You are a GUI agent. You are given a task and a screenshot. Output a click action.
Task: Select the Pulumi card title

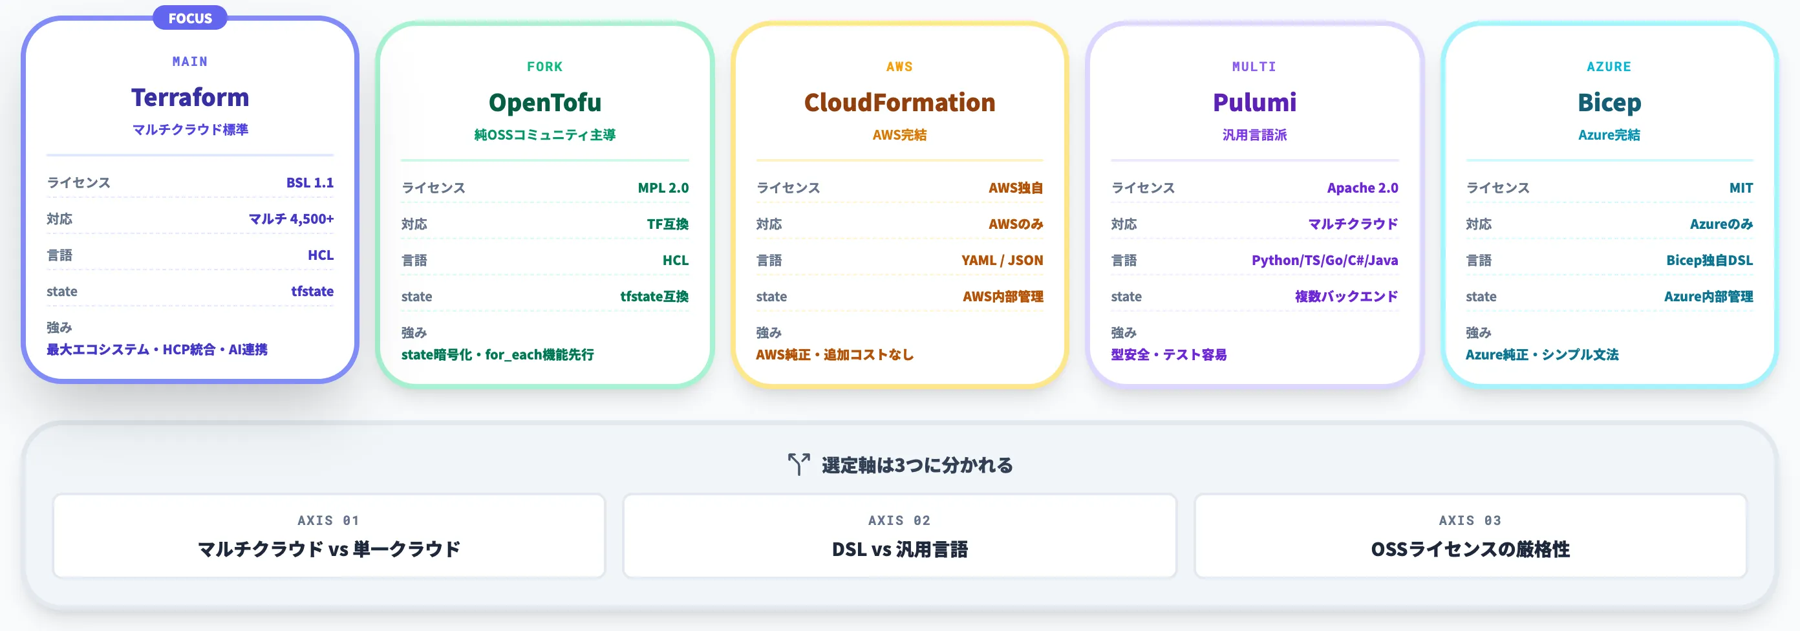coord(1254,103)
